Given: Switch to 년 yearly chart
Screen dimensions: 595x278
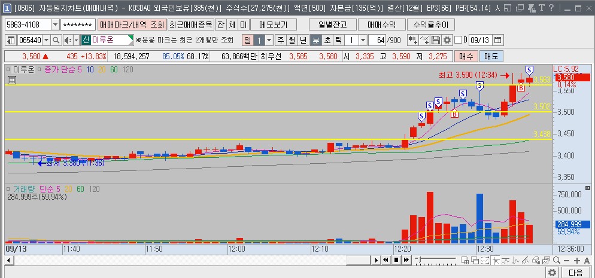Looking at the screenshot, I should [303, 40].
